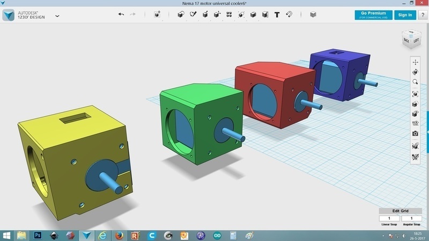Open the Inkscape taskbar icon

54,236
